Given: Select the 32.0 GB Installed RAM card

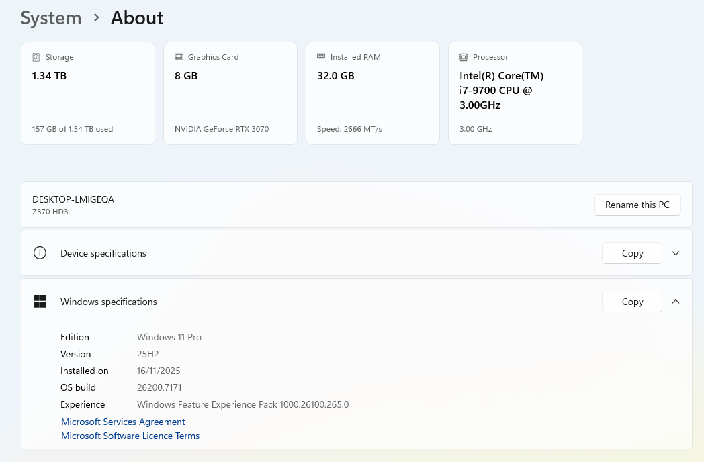Looking at the screenshot, I should pos(373,94).
